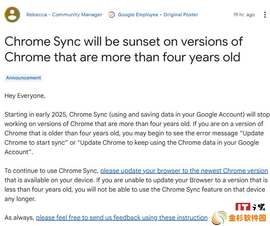Click Rebecca's profile avatar icon

tap(12, 15)
